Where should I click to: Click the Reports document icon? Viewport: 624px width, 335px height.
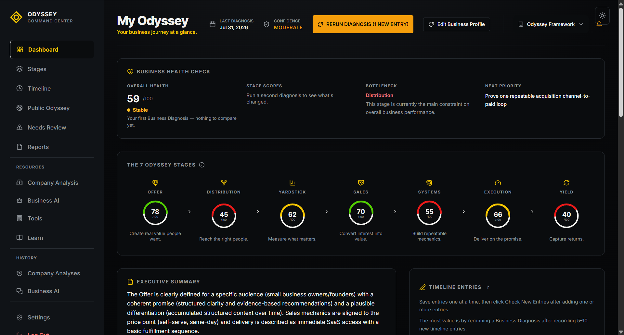(x=19, y=147)
